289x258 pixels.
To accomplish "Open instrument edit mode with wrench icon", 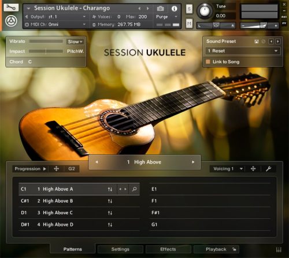I will [x=11, y=7].
